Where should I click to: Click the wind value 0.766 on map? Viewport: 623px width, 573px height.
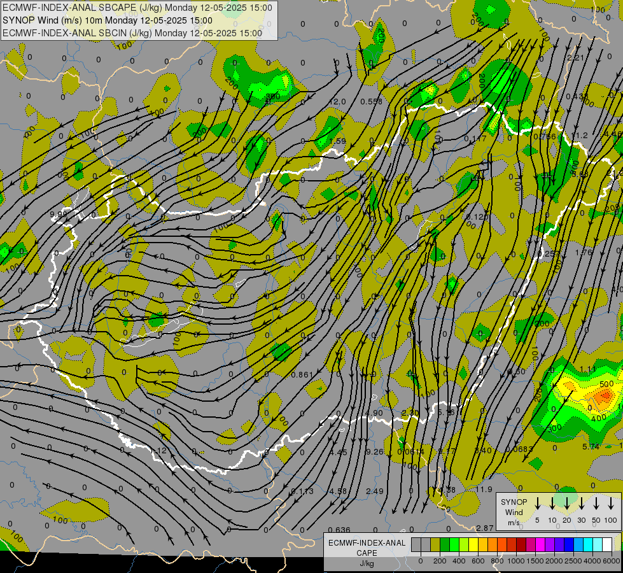click(x=545, y=137)
